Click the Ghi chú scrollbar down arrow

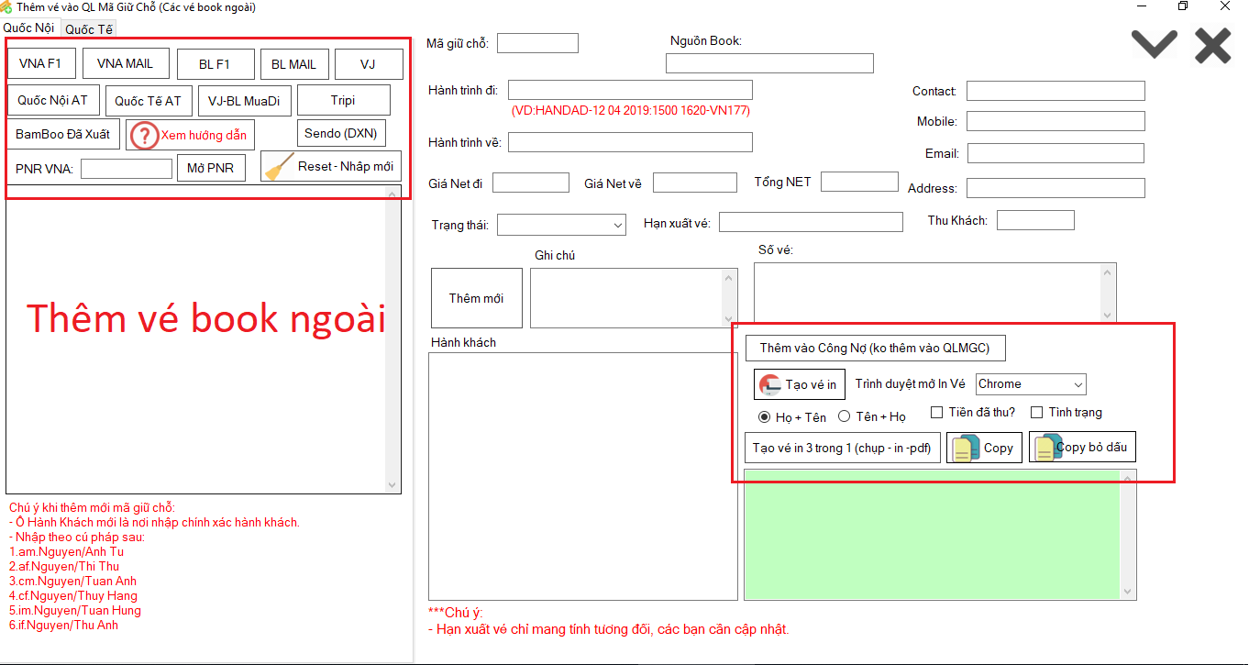tap(730, 319)
